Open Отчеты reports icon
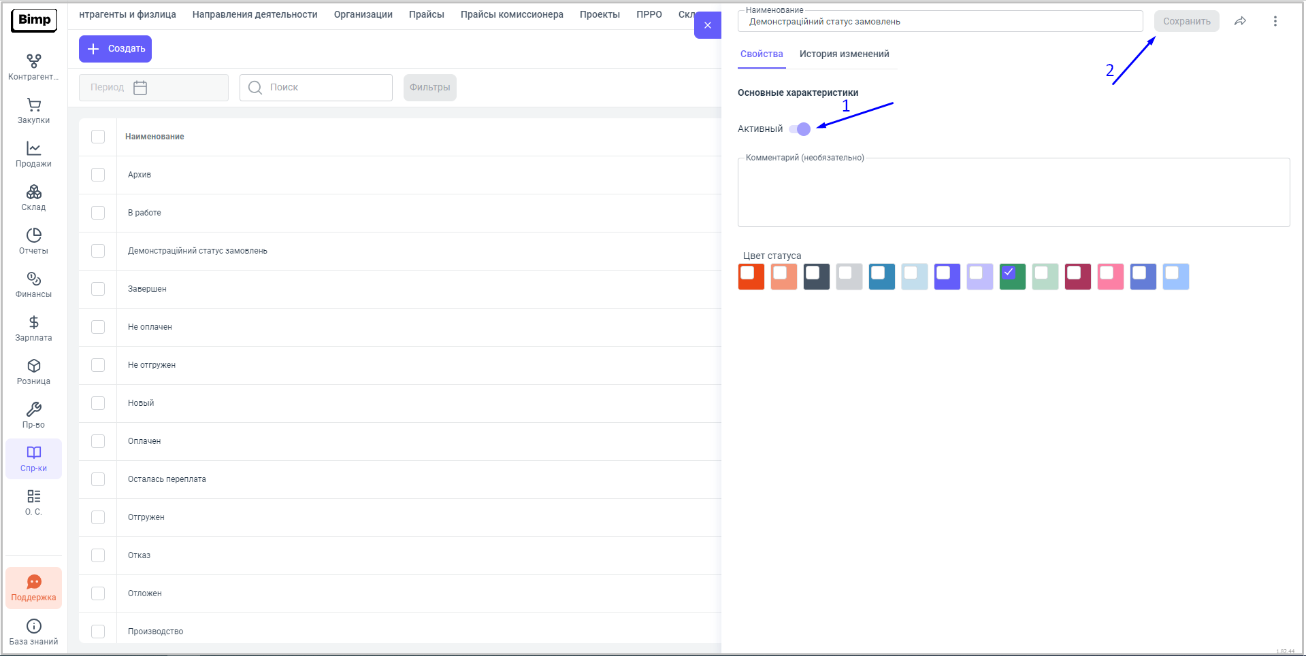This screenshot has height=656, width=1306. 33,241
